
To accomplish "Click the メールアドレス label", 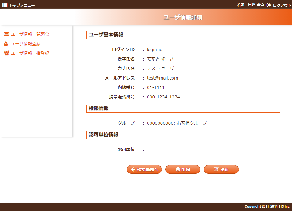I will coord(120,78).
